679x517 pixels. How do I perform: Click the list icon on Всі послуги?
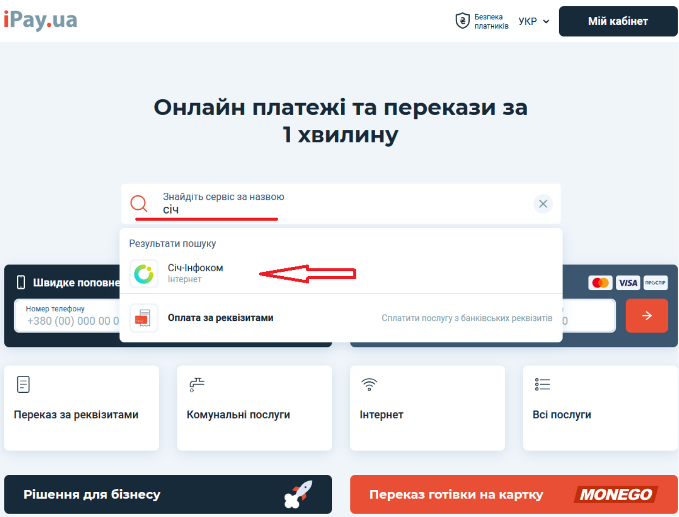pyautogui.click(x=542, y=384)
